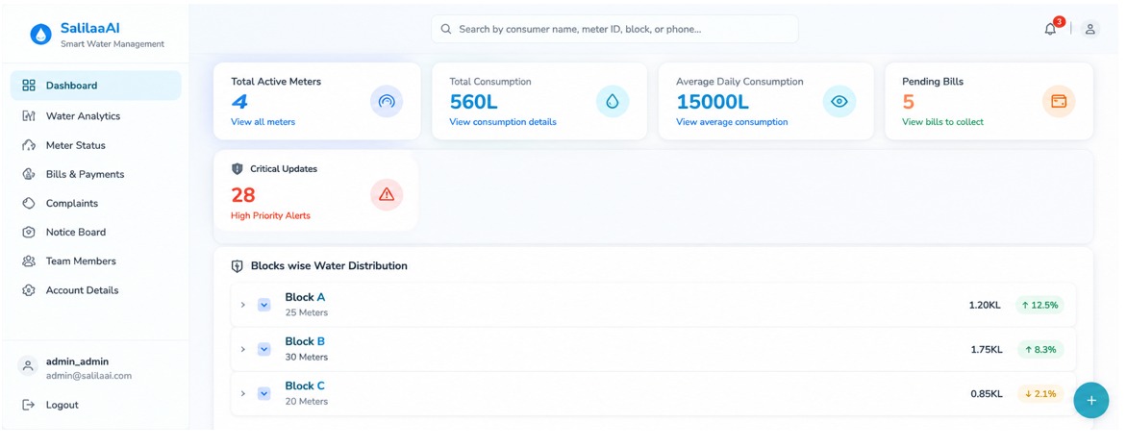Click the 28 critical updates count

[243, 195]
